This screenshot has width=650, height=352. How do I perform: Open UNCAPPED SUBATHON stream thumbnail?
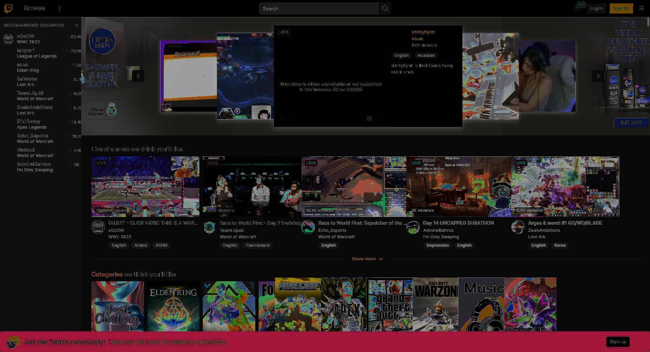(x=459, y=186)
